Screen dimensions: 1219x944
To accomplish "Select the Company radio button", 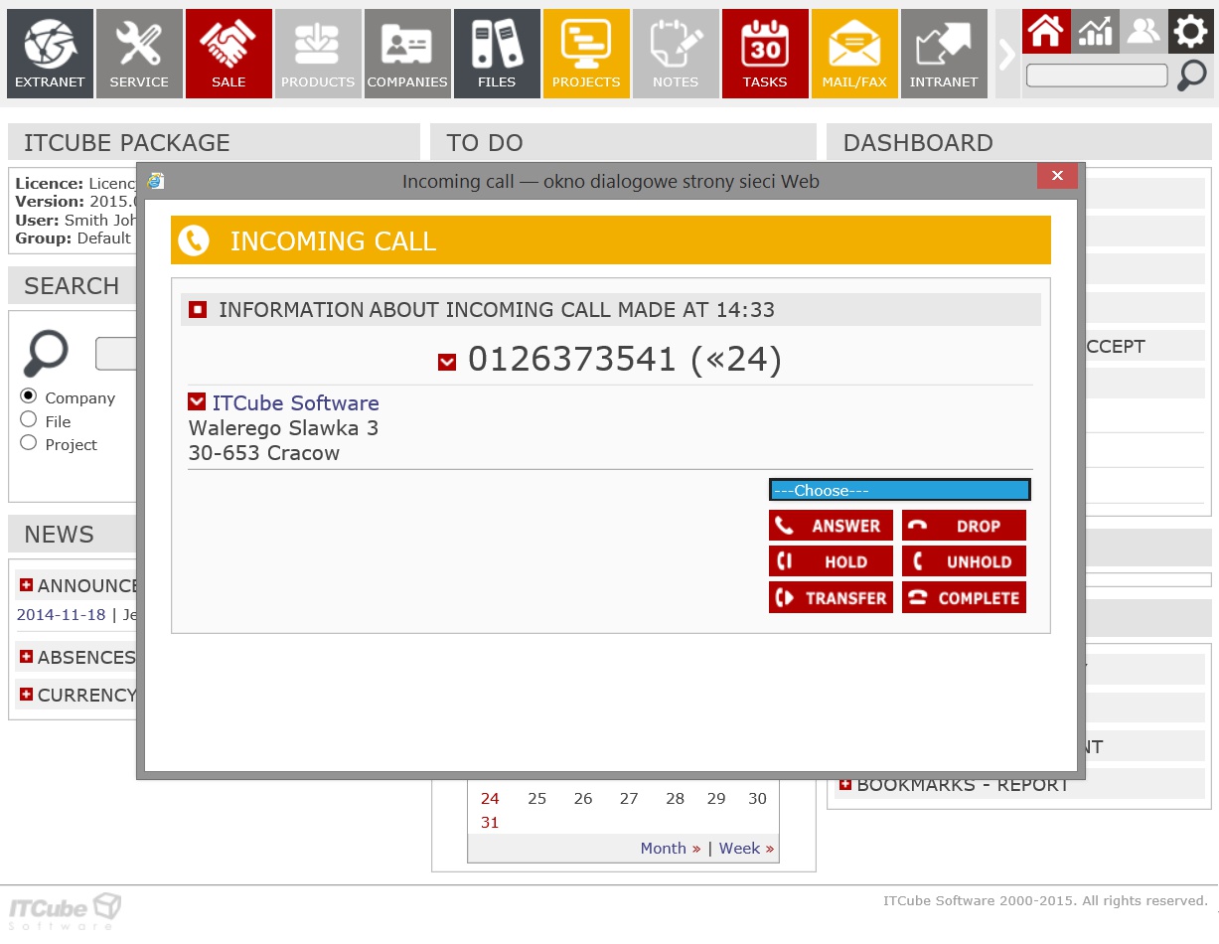I will coord(28,395).
